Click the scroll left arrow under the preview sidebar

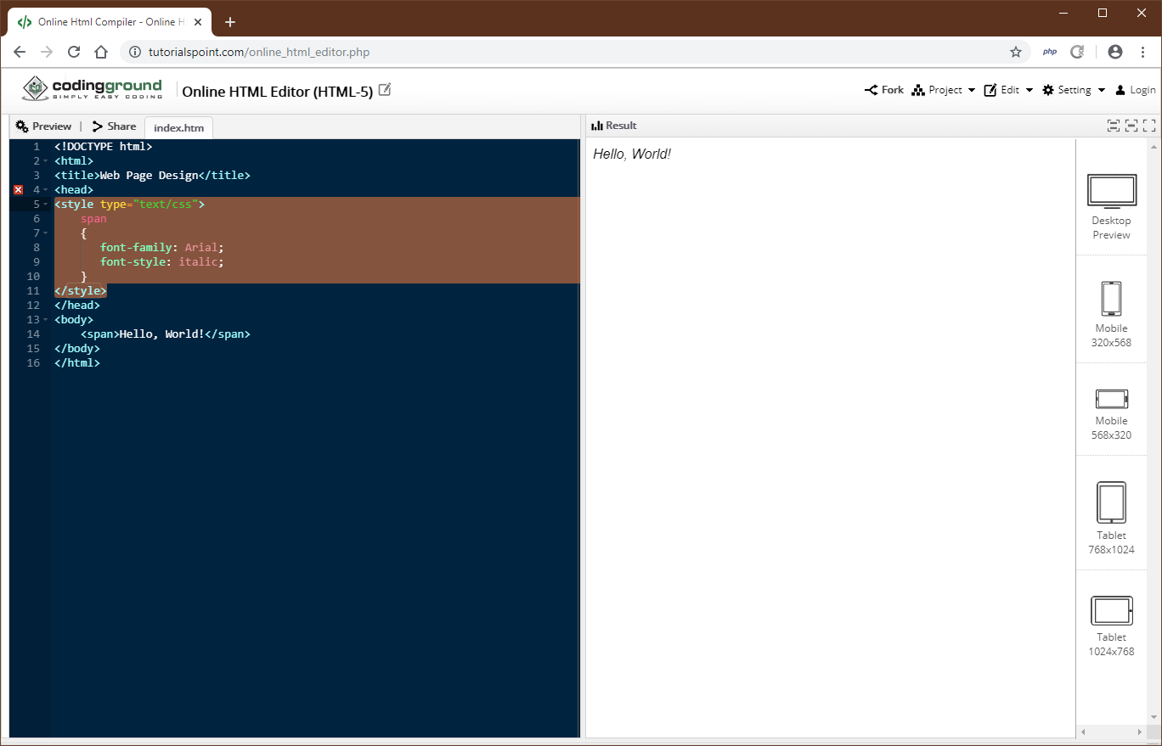(1083, 732)
